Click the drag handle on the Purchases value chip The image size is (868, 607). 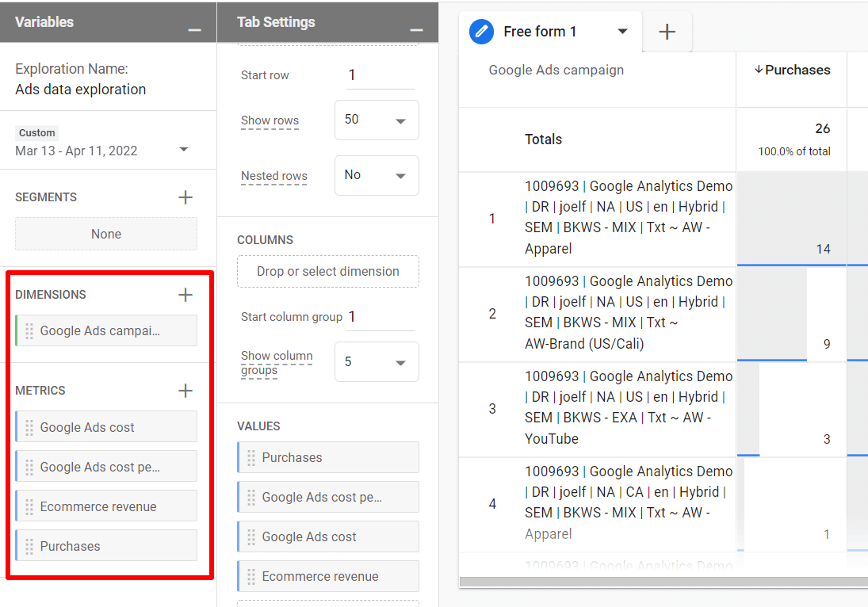tap(252, 457)
